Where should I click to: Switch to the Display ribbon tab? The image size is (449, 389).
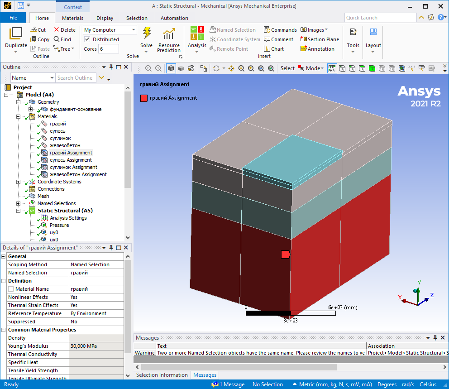click(105, 18)
